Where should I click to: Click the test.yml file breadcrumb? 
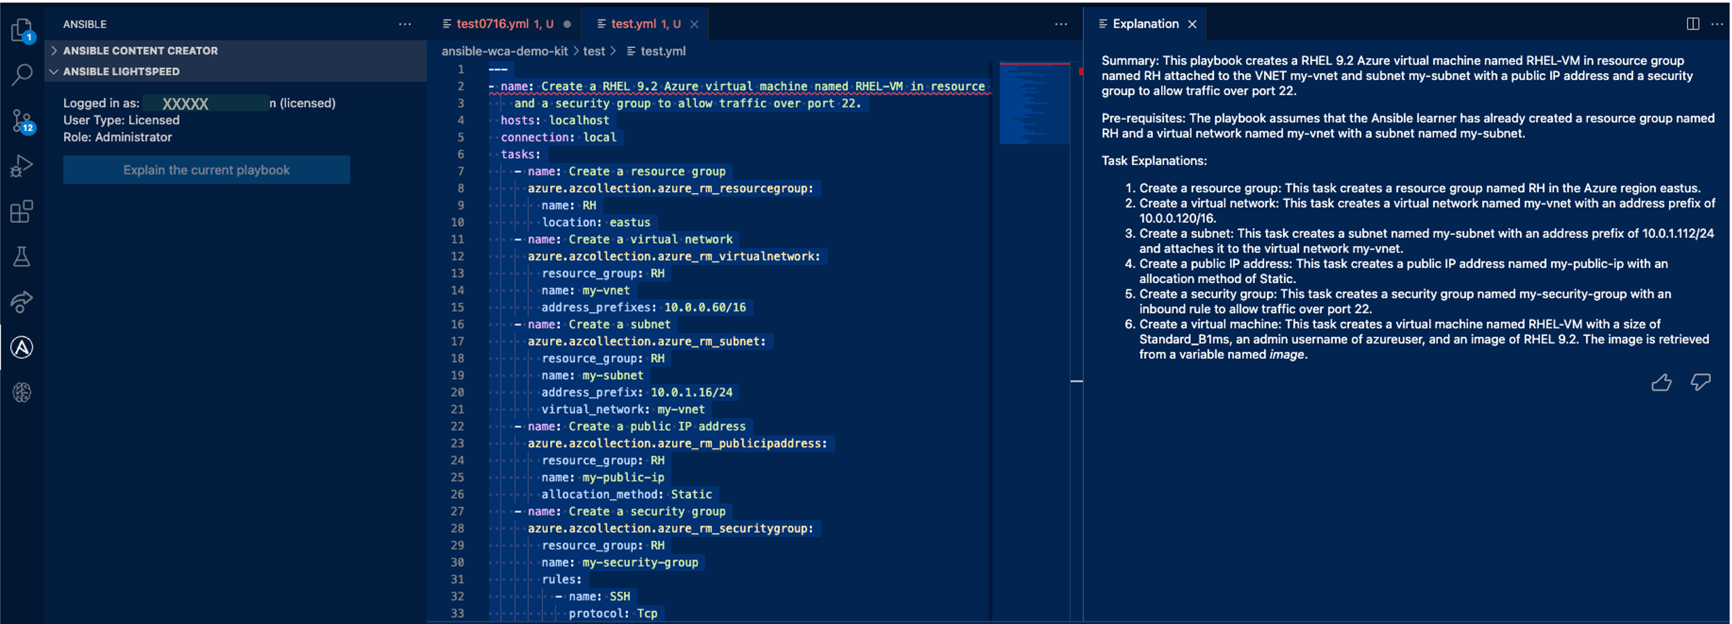tap(656, 51)
